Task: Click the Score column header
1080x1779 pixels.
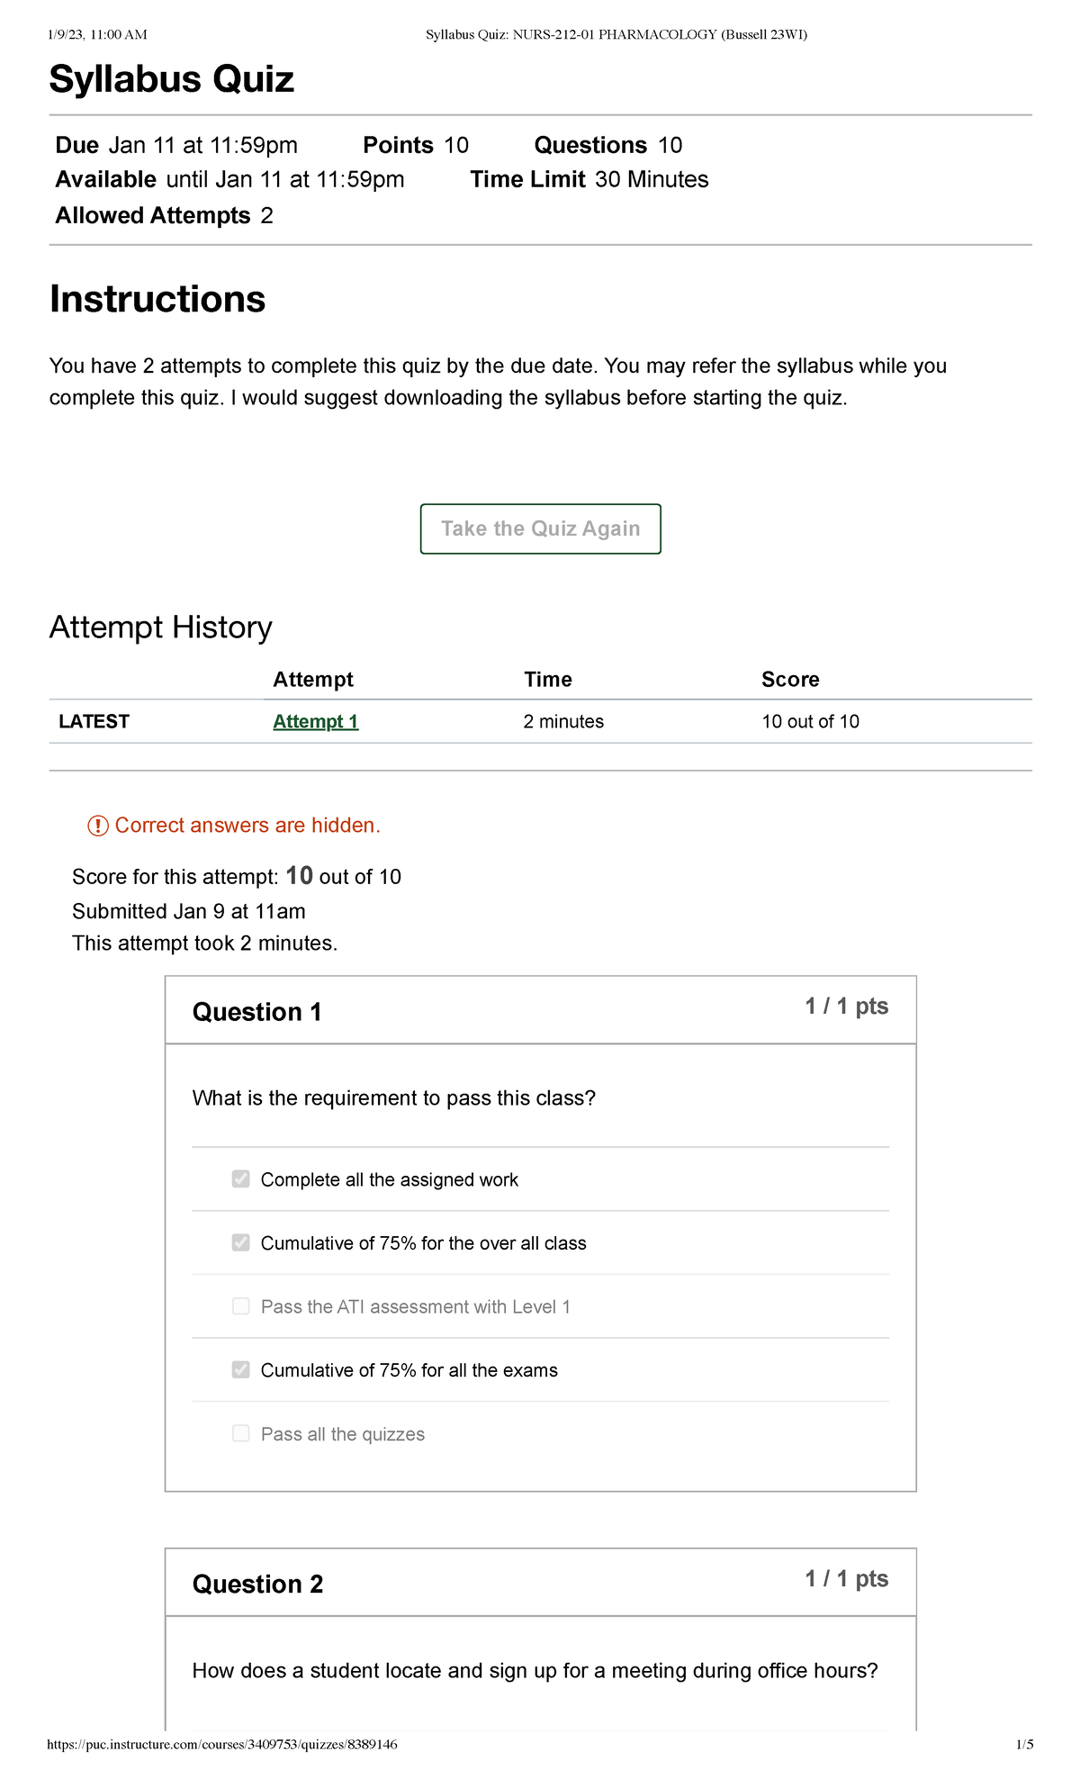Action: pyautogui.click(x=790, y=679)
